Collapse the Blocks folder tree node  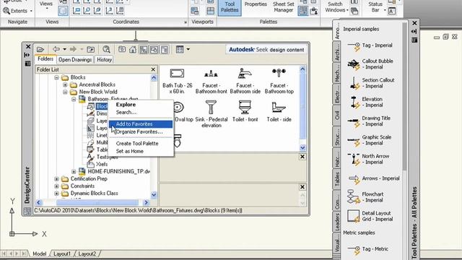point(56,77)
